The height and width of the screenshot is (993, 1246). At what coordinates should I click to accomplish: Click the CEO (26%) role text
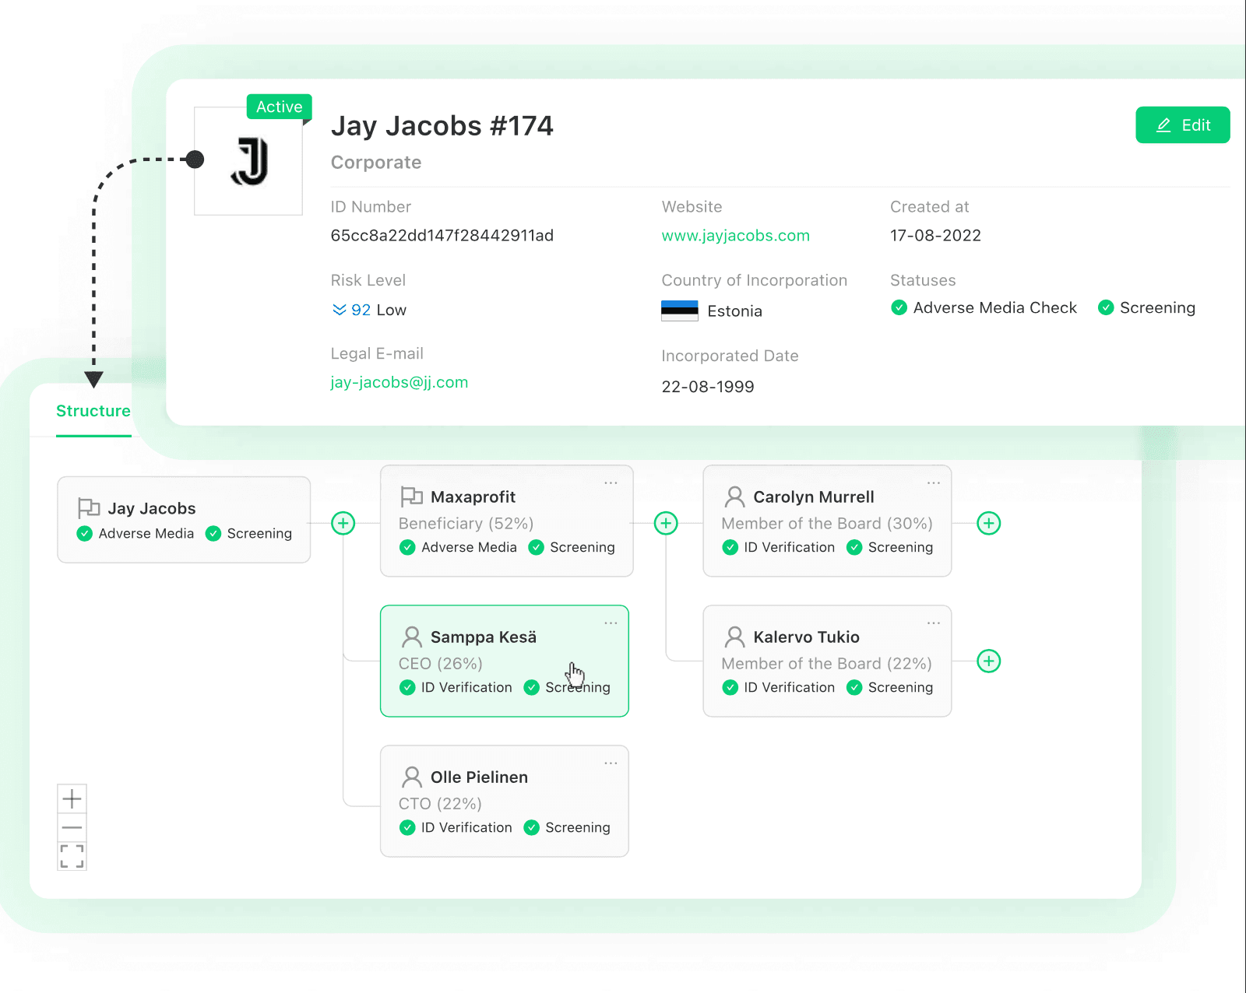click(x=440, y=663)
